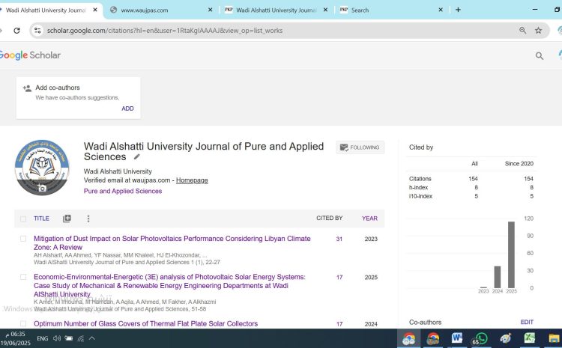Open the clock and date 19/06/2025
The image size is (562, 348).
point(16,338)
